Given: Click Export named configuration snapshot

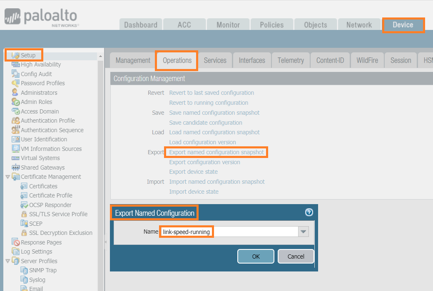Looking at the screenshot, I should tap(216, 152).
